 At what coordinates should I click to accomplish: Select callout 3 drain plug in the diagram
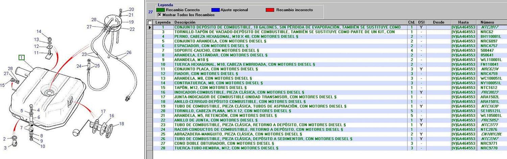tap(5, 148)
